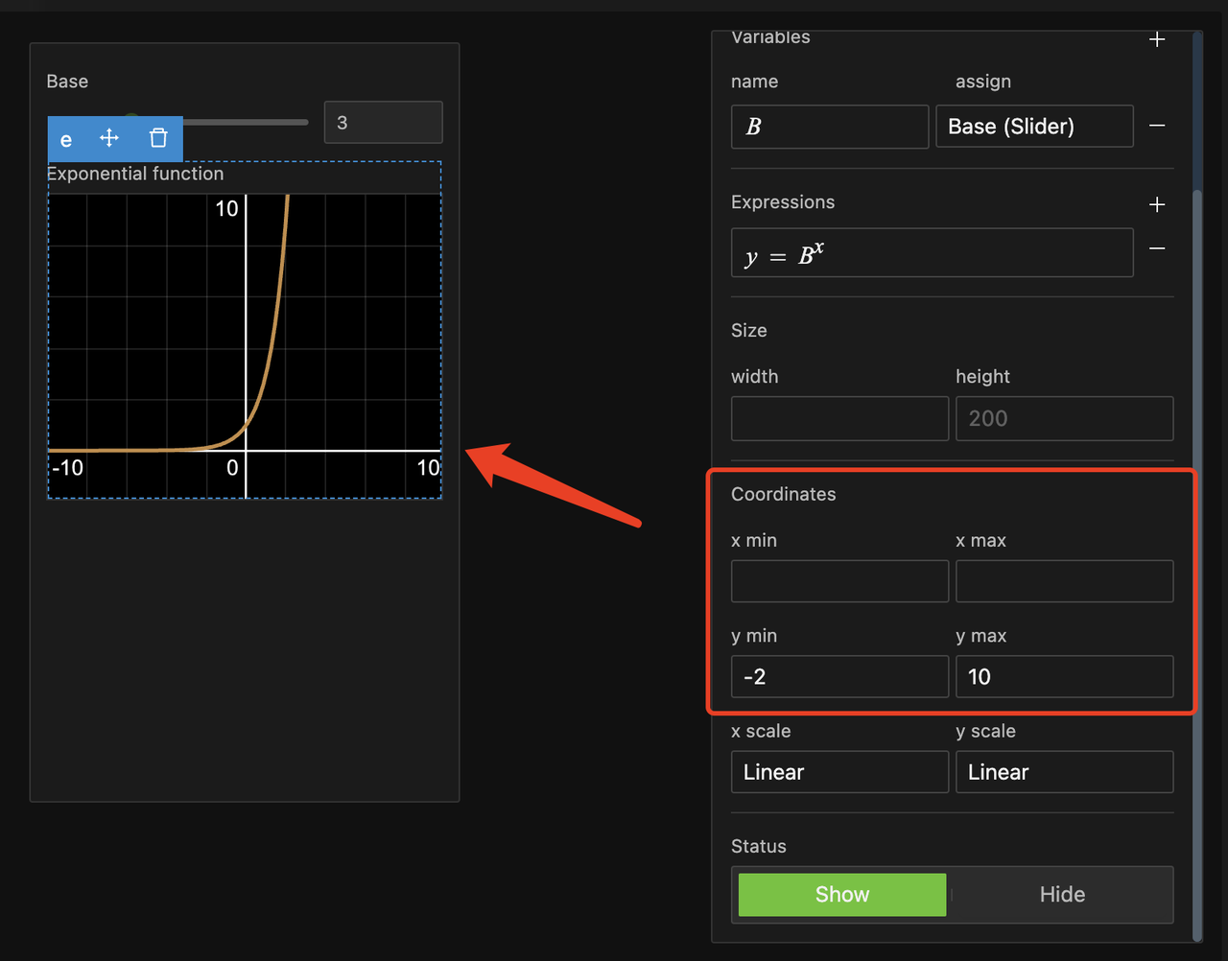Open the assign dropdown showing Base (Slider)

pyautogui.click(x=1034, y=127)
